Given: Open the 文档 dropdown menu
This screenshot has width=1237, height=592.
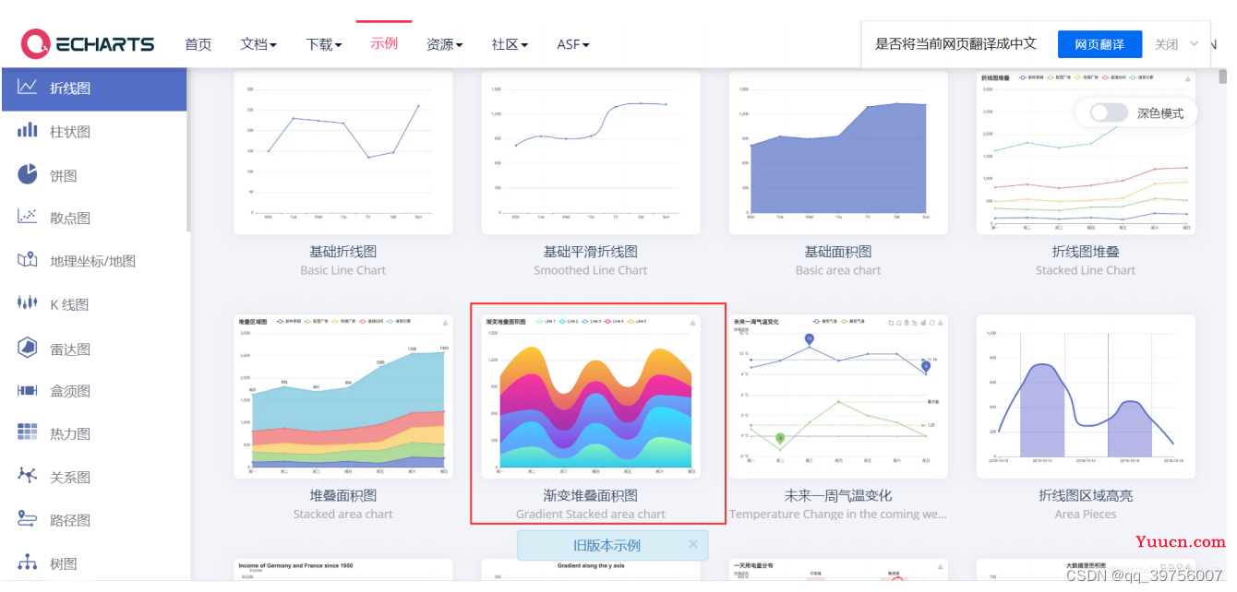Looking at the screenshot, I should click(x=258, y=44).
